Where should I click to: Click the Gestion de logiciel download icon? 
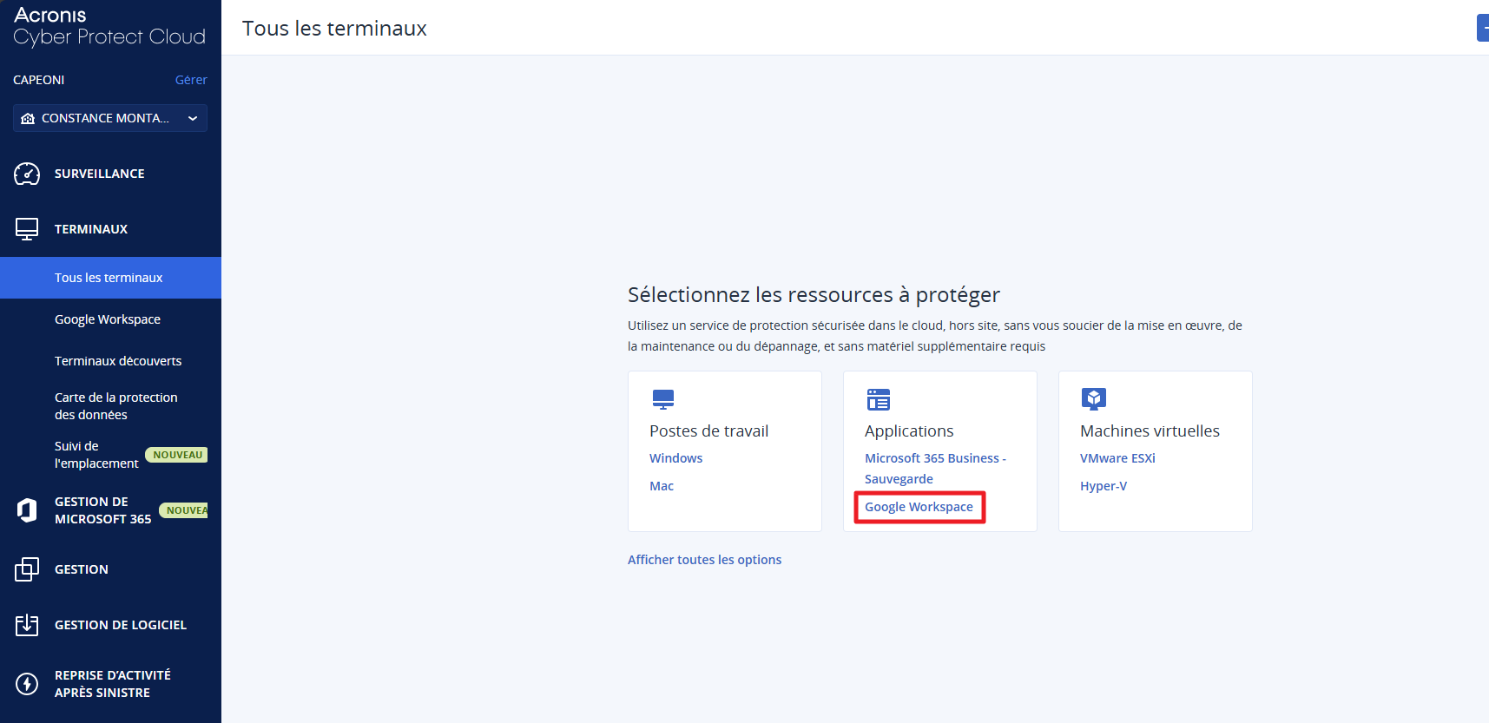(x=27, y=625)
